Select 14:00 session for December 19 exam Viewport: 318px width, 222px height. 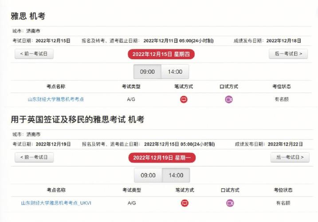(x=176, y=175)
